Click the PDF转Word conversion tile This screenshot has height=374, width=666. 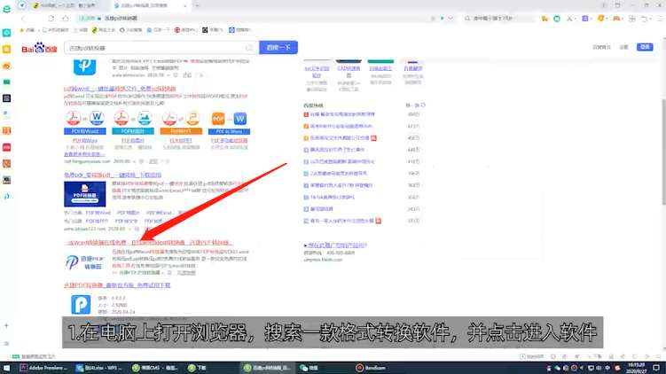(x=85, y=123)
